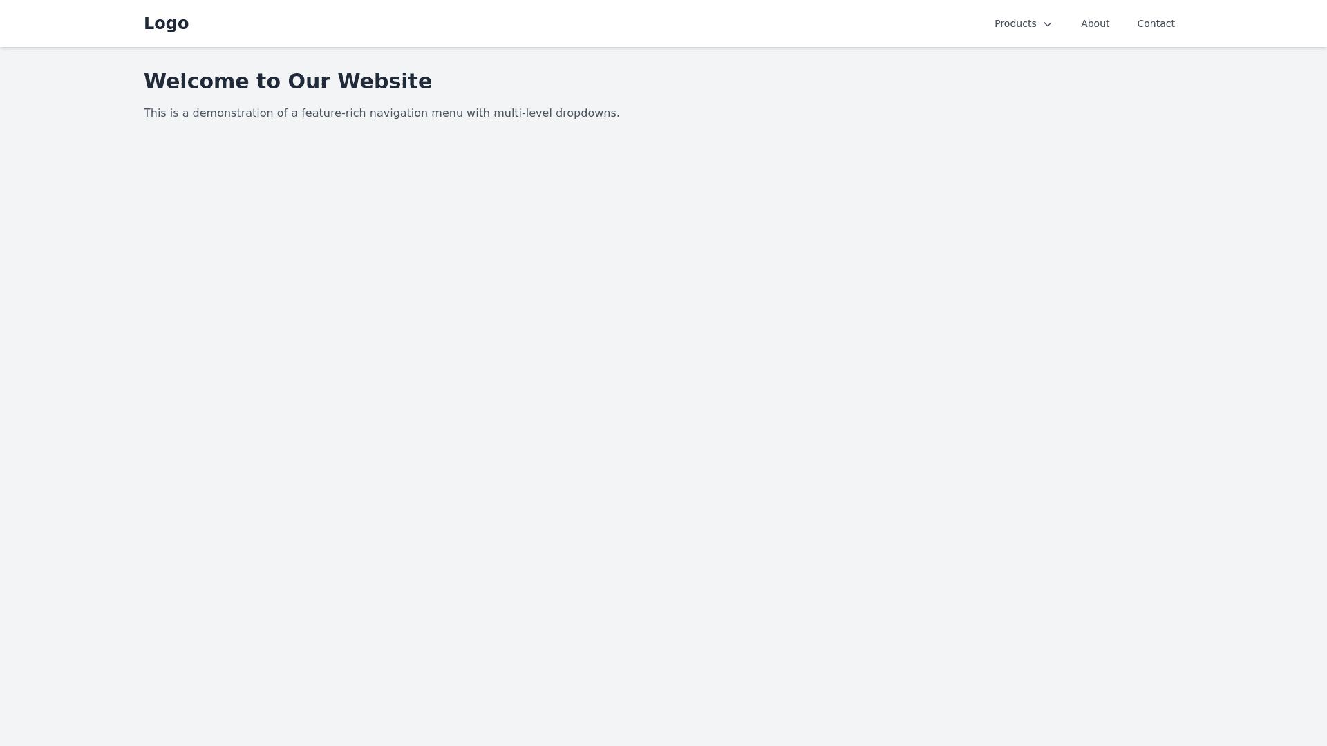Return home via the Logo
This screenshot has width=1327, height=746.
coord(166,23)
